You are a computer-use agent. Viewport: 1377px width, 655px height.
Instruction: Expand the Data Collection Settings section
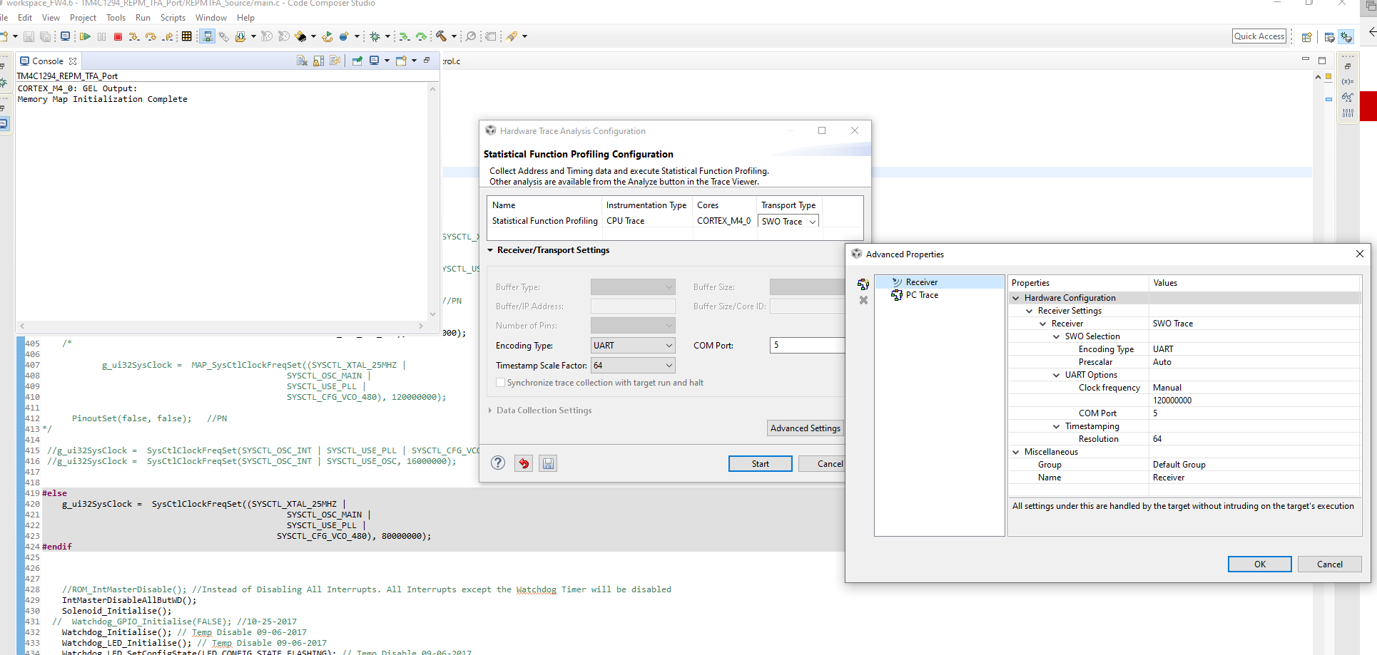pos(490,411)
